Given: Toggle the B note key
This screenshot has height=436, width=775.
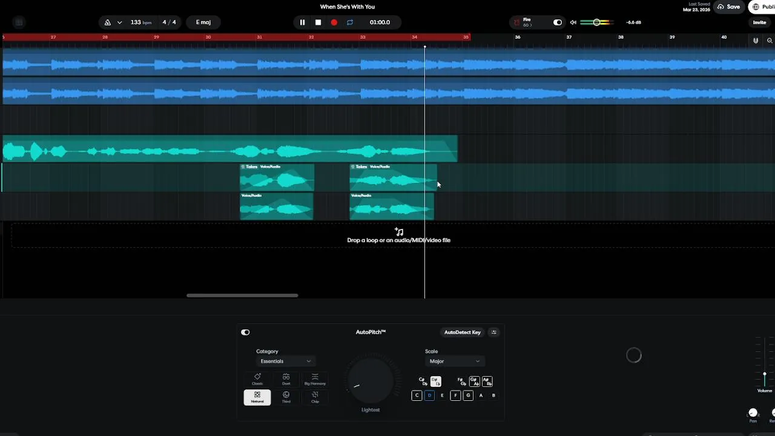Looking at the screenshot, I should click(493, 395).
